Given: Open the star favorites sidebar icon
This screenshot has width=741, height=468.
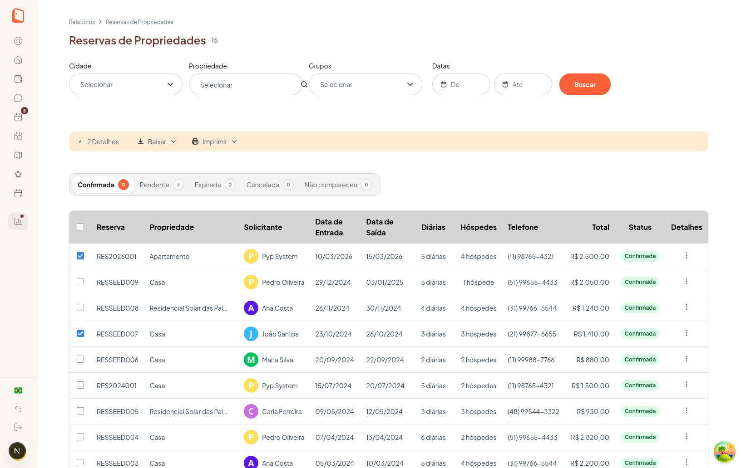Looking at the screenshot, I should tap(18, 174).
